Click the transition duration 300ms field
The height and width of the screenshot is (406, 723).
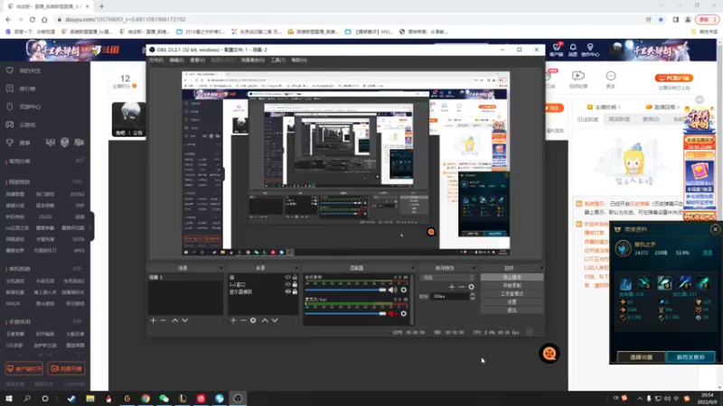(450, 297)
